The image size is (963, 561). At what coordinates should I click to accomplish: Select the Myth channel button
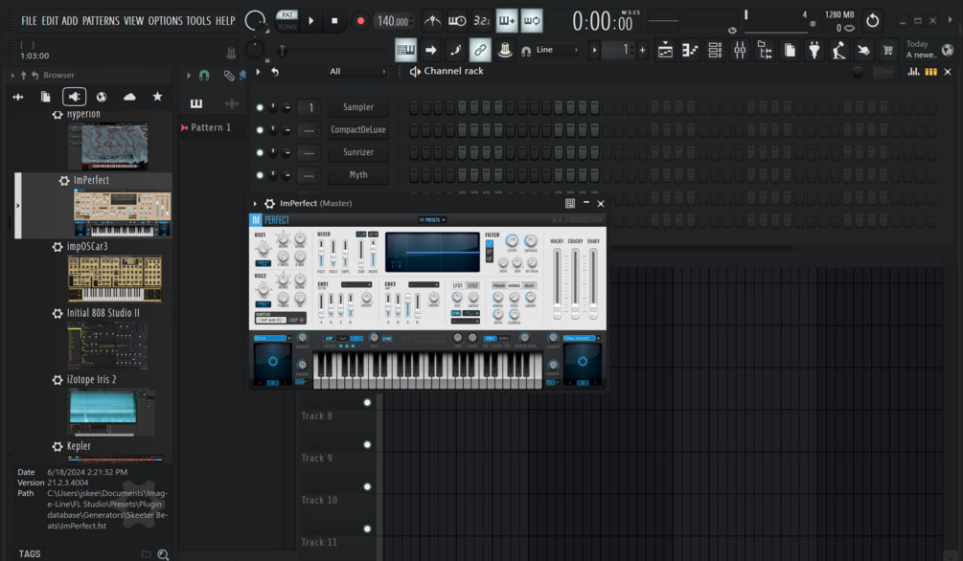click(x=358, y=175)
